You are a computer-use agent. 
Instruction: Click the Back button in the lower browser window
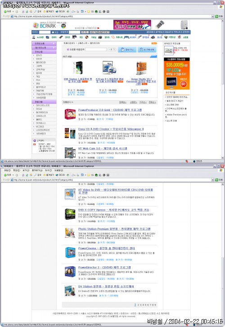[x=7, y=175]
